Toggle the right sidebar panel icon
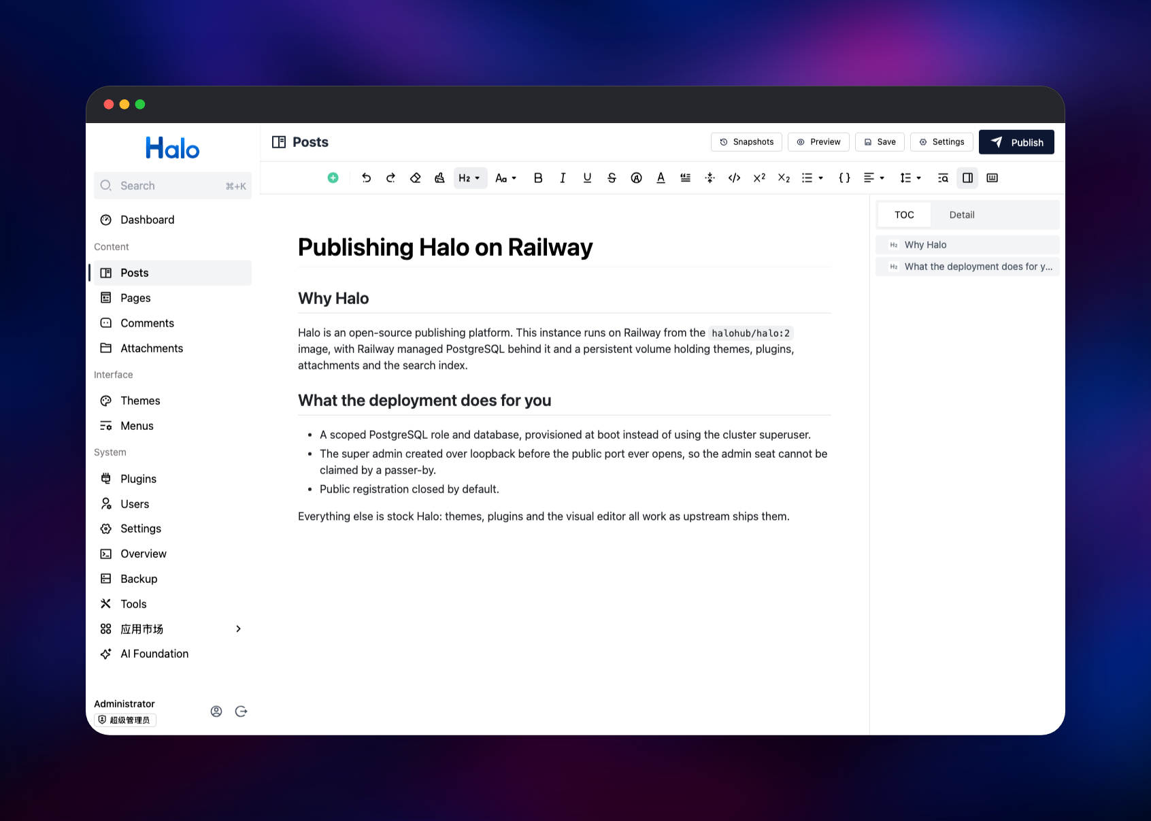The height and width of the screenshot is (821, 1151). pyautogui.click(x=967, y=178)
